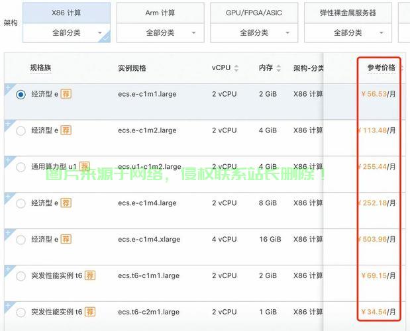Click price ¥34.54/月
410x331 pixels.
pyautogui.click(x=378, y=312)
